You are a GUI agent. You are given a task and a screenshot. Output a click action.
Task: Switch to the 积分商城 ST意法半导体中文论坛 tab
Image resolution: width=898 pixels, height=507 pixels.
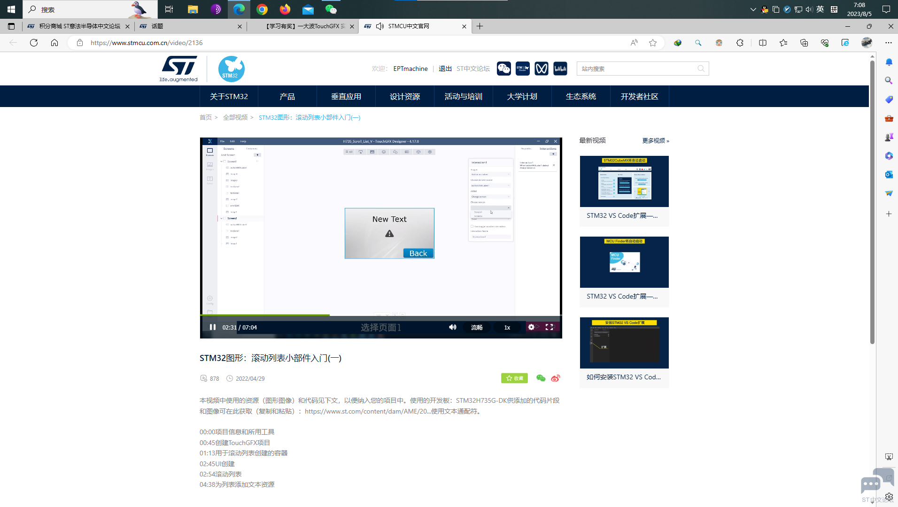tap(78, 26)
